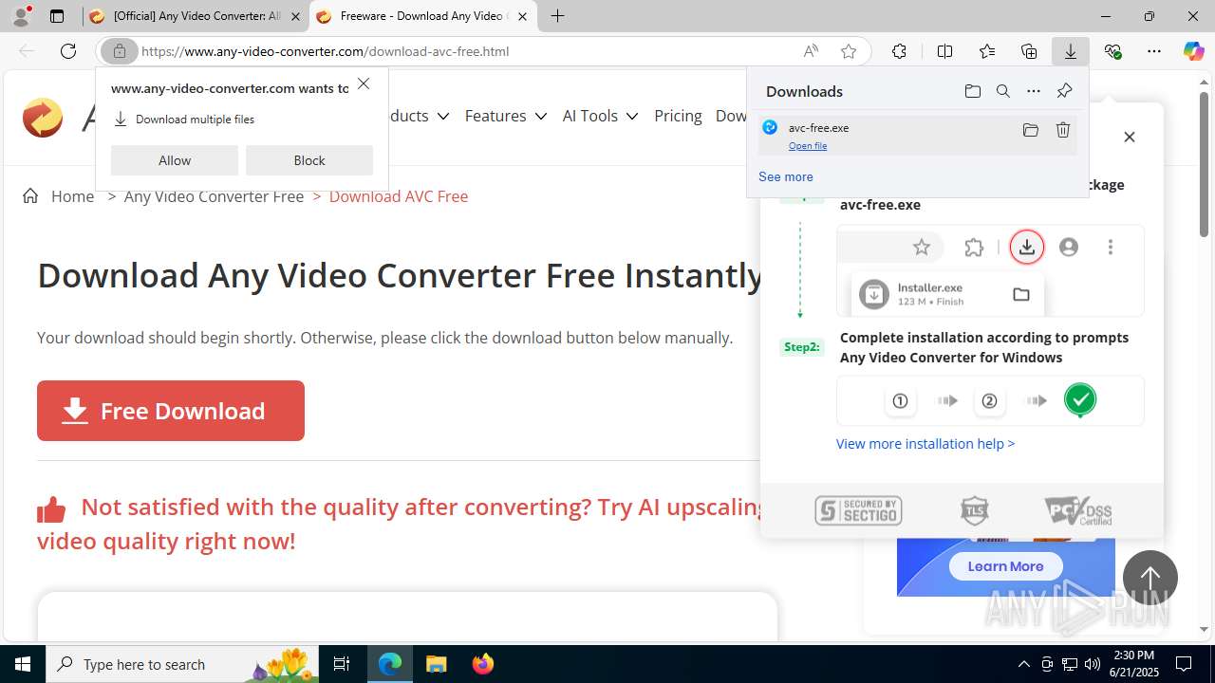Open Task View on taskbar
The width and height of the screenshot is (1215, 683).
(x=342, y=664)
